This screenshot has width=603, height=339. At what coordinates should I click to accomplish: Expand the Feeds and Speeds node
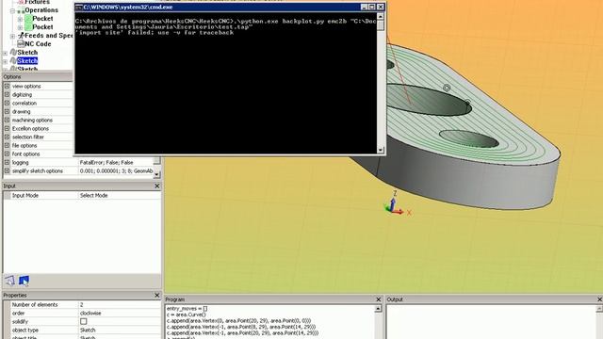[12, 36]
